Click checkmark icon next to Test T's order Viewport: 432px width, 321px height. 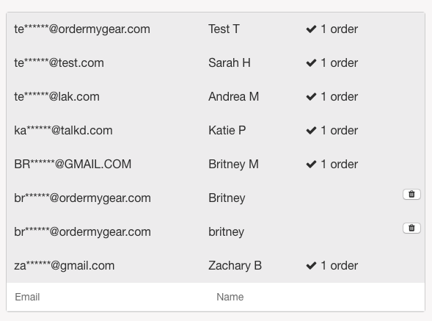coord(311,29)
